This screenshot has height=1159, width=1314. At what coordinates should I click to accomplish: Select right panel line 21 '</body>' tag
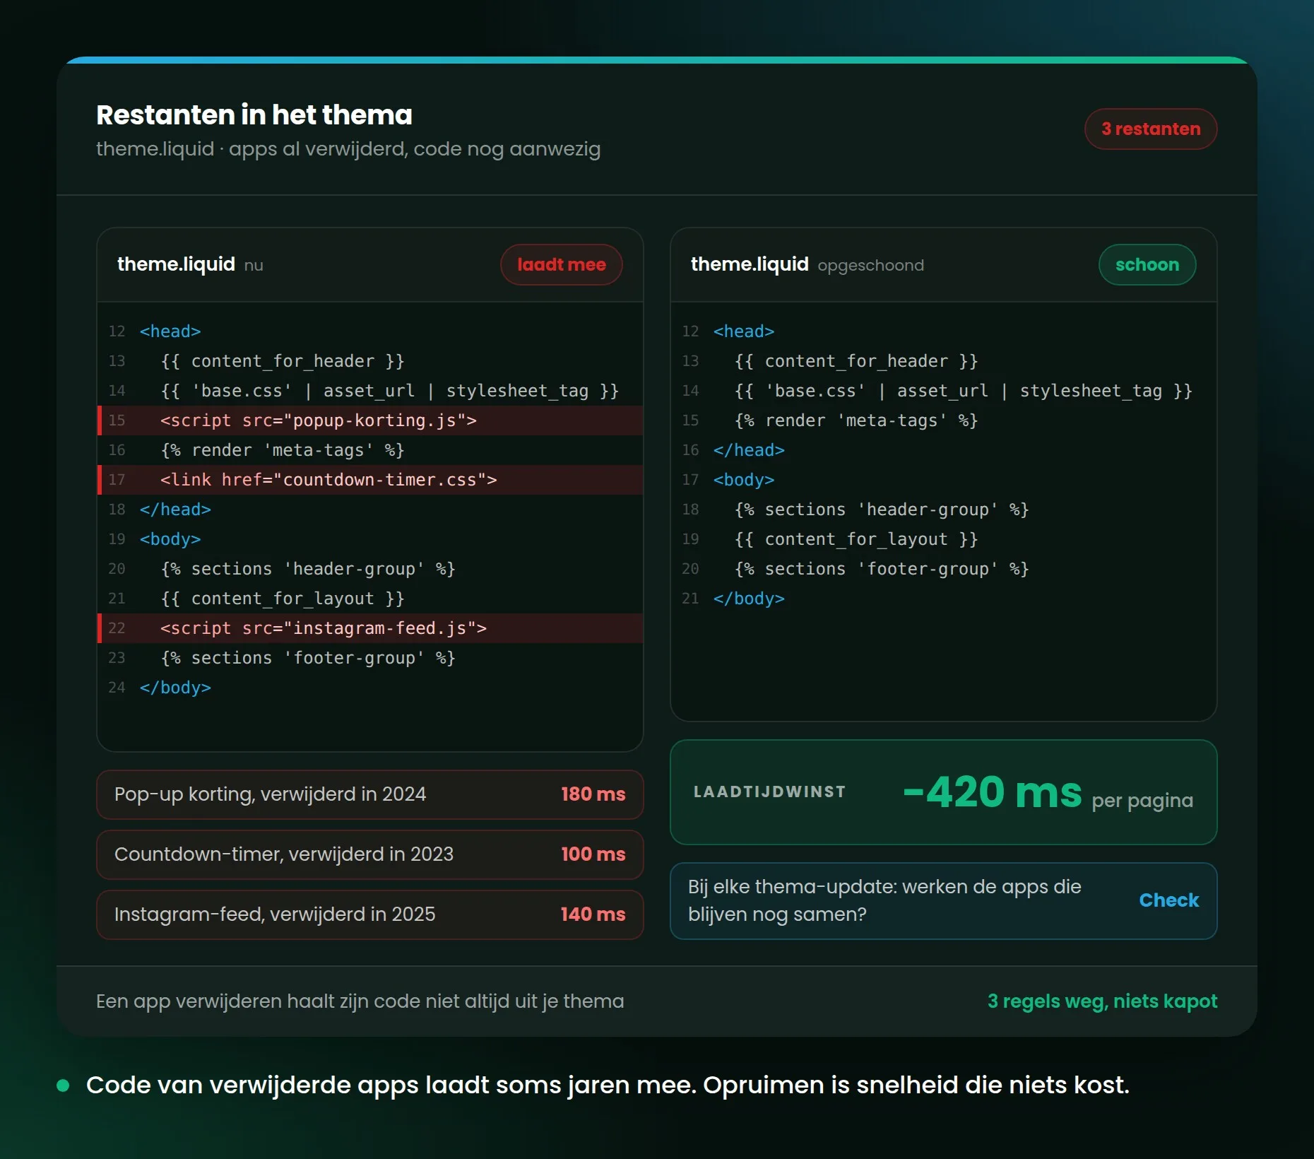pos(749,599)
